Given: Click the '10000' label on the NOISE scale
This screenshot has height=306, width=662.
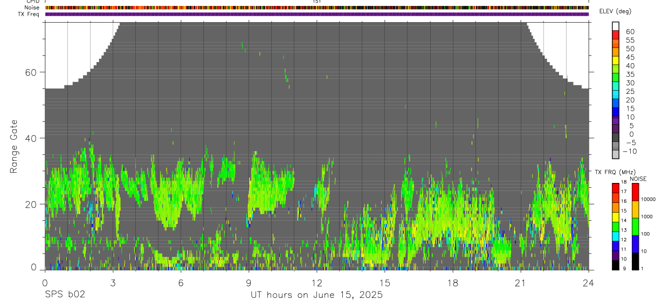Looking at the screenshot, I should click(649, 200).
